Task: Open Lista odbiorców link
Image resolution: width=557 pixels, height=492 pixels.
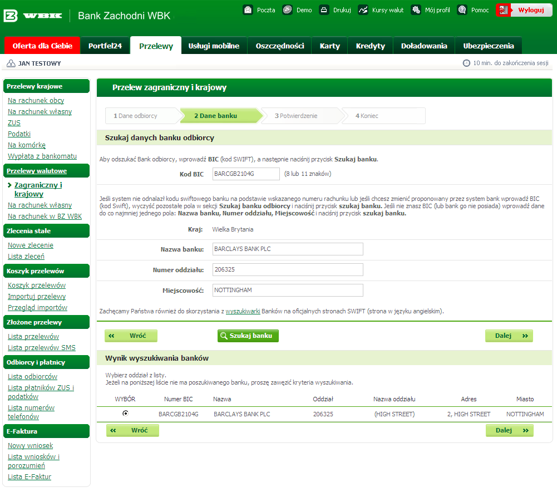Action: coord(33,377)
